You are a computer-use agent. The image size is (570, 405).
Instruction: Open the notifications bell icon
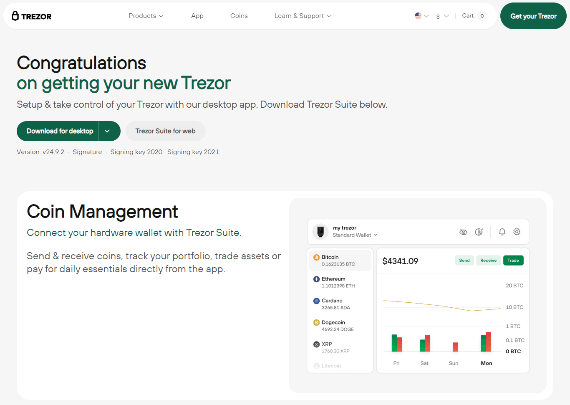(502, 232)
